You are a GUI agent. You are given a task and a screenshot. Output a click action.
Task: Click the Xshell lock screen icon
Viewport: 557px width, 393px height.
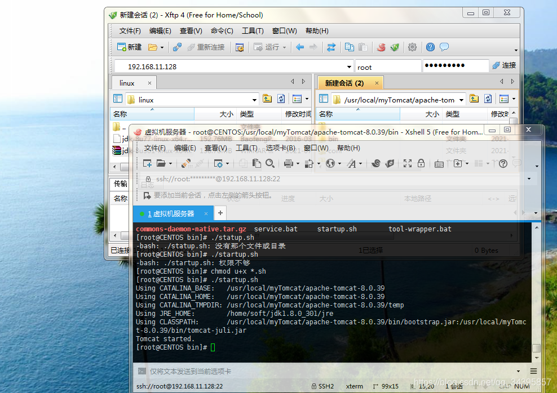pyautogui.click(x=421, y=163)
